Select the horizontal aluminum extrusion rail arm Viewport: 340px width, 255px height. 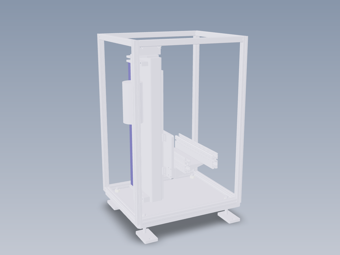197,151
